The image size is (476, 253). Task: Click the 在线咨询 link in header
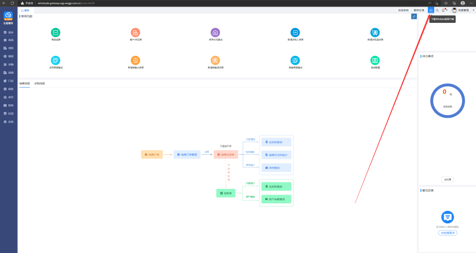(x=403, y=10)
